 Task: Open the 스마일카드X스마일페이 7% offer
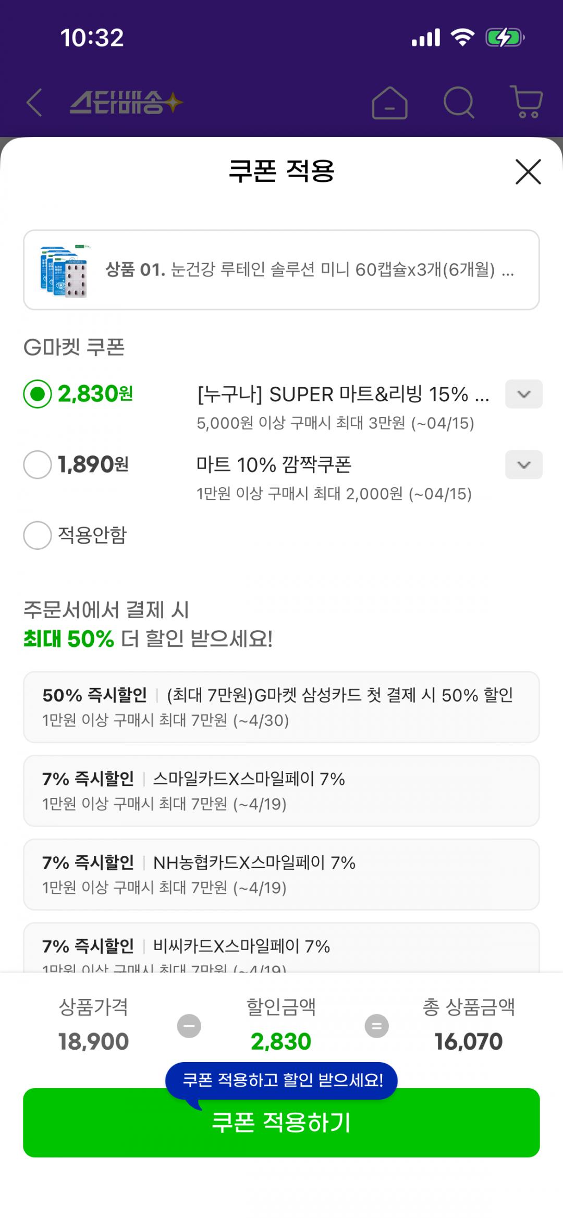click(x=281, y=790)
